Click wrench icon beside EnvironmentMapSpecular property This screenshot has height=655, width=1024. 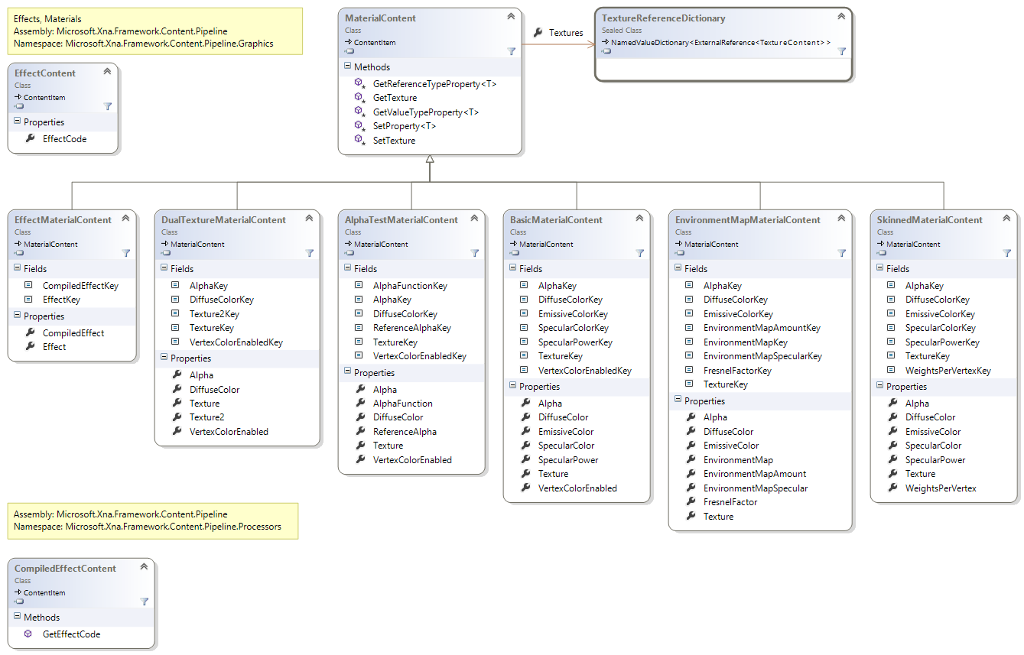690,488
